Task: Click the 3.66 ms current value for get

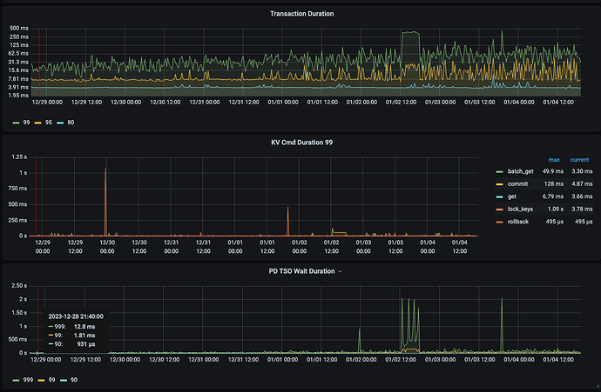Action: [x=582, y=196]
